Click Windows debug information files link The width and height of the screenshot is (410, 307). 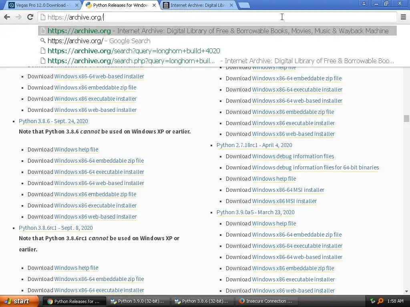(x=293, y=156)
